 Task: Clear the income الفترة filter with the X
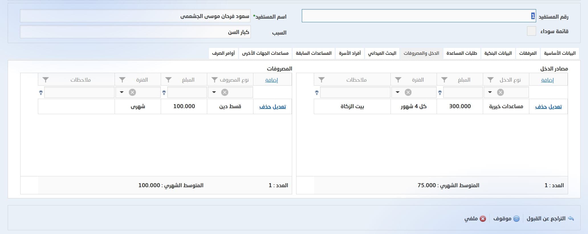[x=408, y=92]
